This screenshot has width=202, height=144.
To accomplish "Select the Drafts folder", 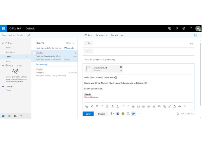I will pyautogui.click(x=16, y=57).
